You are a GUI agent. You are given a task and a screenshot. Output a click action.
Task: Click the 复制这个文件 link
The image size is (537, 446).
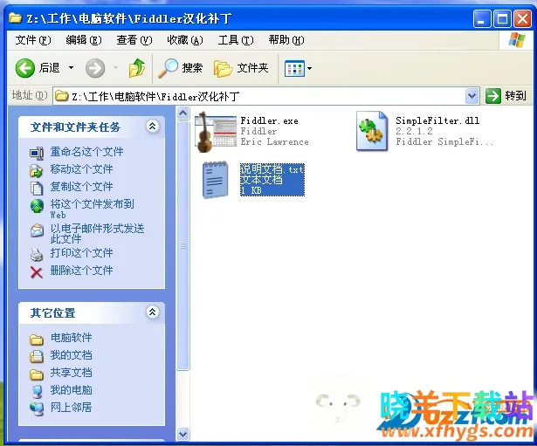pos(81,187)
